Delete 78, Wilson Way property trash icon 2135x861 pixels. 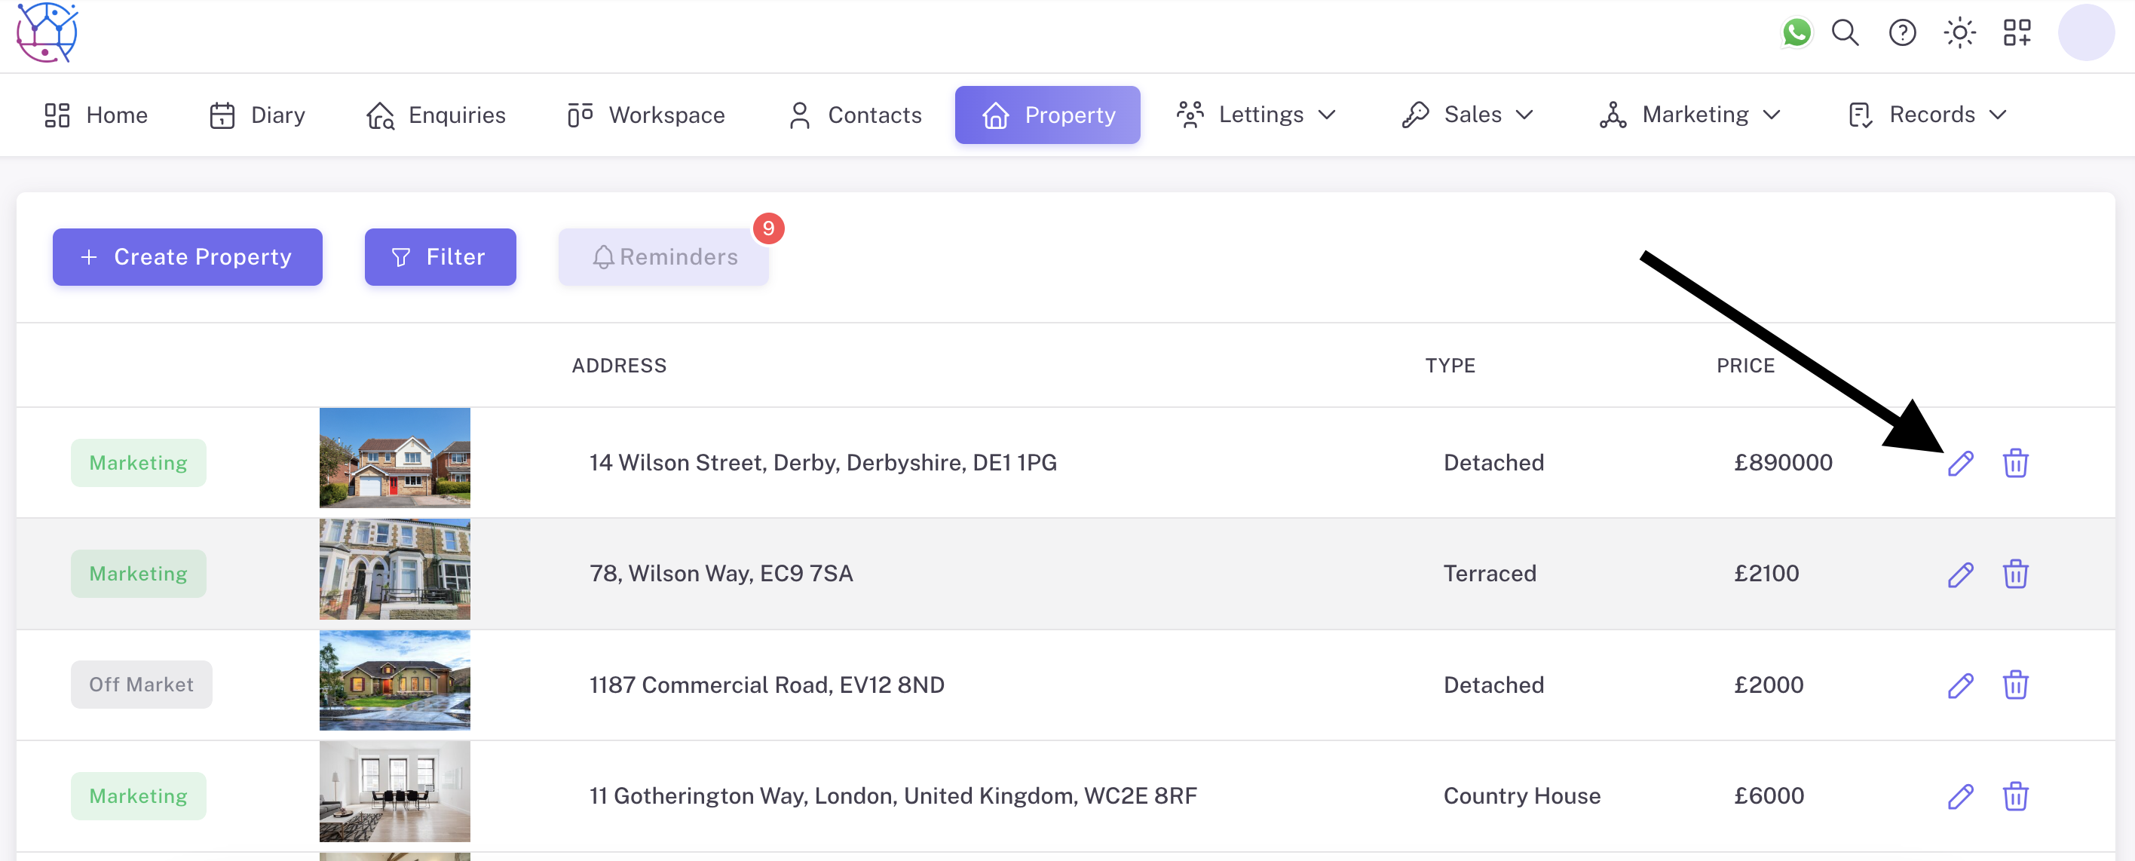2015,574
